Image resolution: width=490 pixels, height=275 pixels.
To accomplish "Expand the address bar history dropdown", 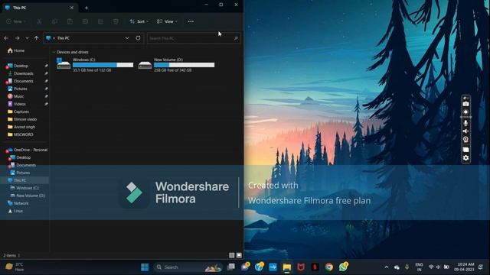I will [x=127, y=38].
